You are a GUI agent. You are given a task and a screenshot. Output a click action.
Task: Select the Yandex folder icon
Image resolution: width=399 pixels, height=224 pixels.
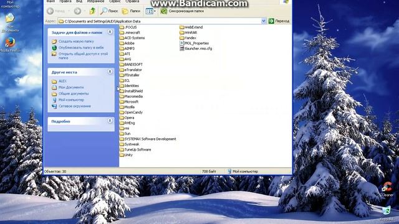[x=181, y=38]
